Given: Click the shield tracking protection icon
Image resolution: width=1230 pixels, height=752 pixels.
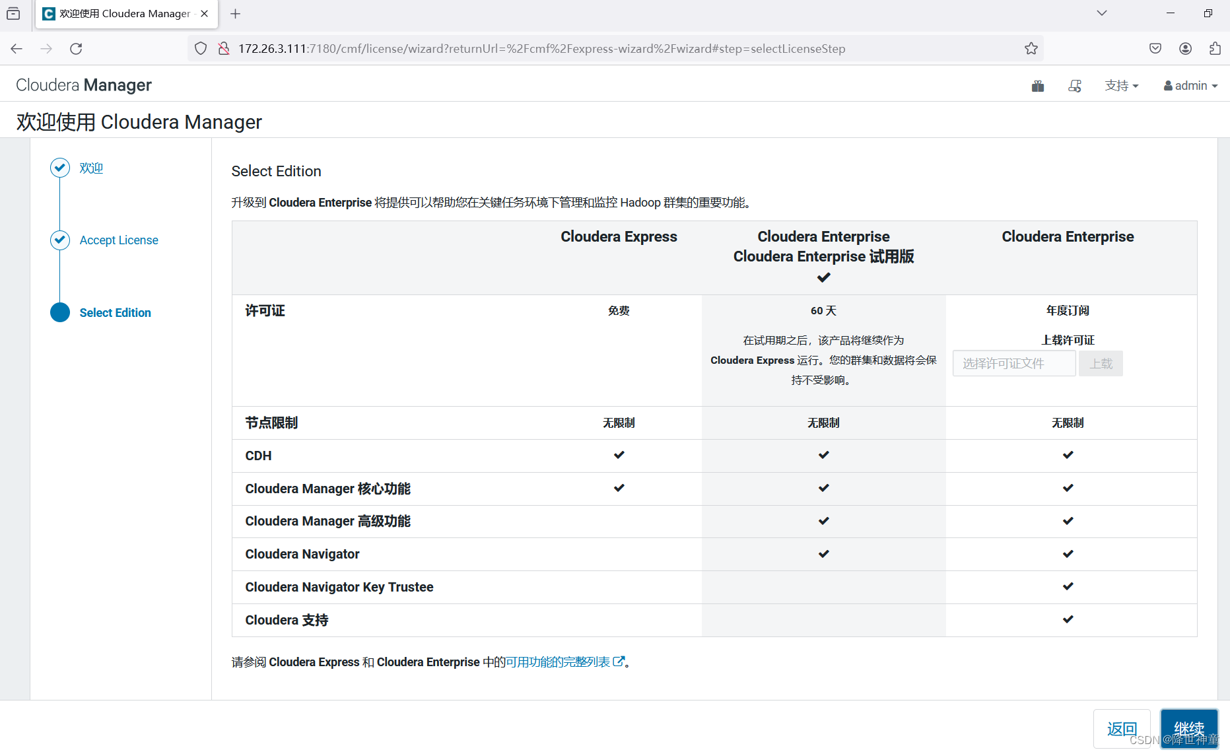Looking at the screenshot, I should point(201,48).
